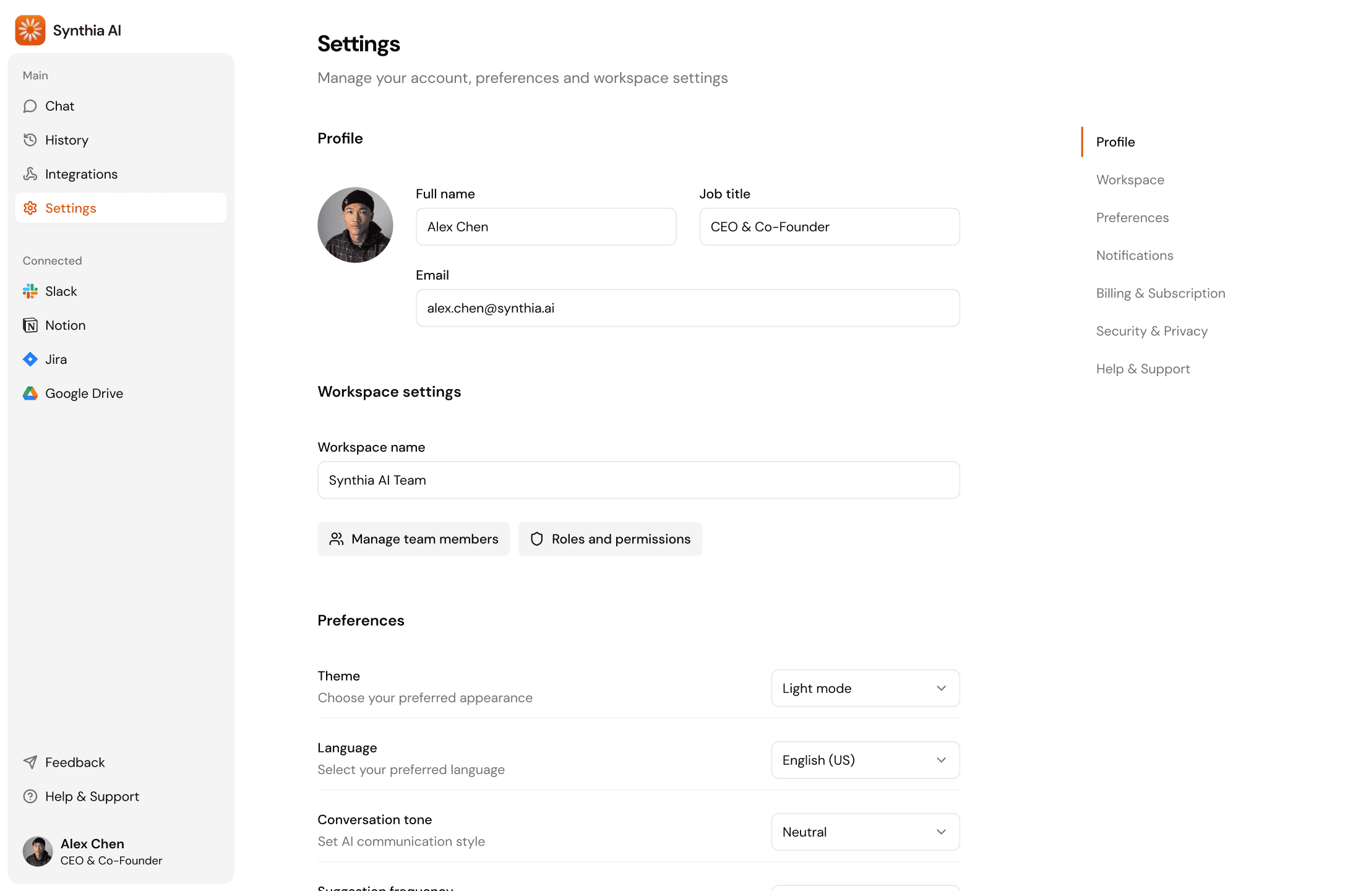Image resolution: width=1361 pixels, height=891 pixels.
Task: Open Roles and permissions
Action: (610, 538)
